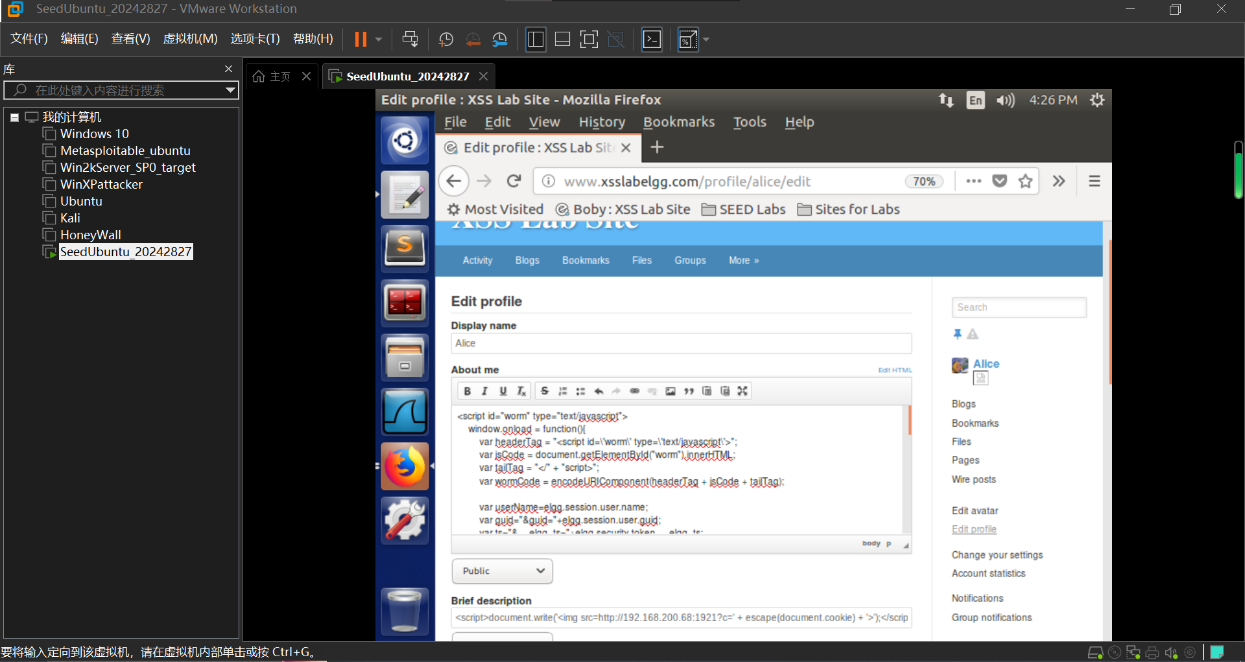The width and height of the screenshot is (1245, 662).
Task: Enter VMware full screen mode
Action: tap(589, 40)
